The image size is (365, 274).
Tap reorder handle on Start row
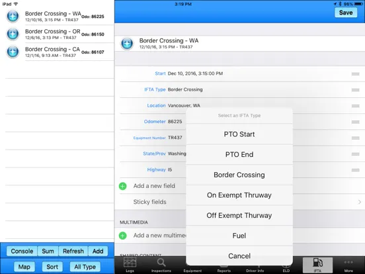[x=356, y=74]
